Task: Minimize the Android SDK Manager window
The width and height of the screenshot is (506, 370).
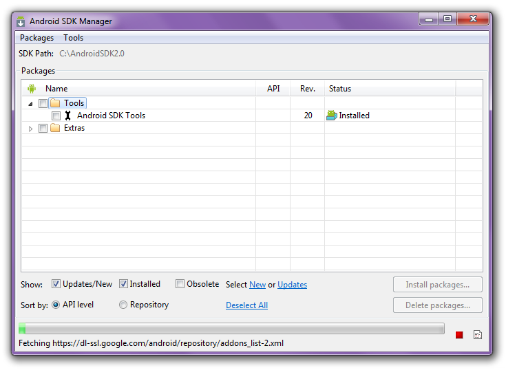Action: point(428,19)
